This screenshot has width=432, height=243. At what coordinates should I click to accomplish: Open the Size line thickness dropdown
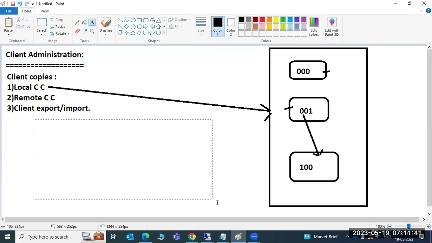pos(201,27)
